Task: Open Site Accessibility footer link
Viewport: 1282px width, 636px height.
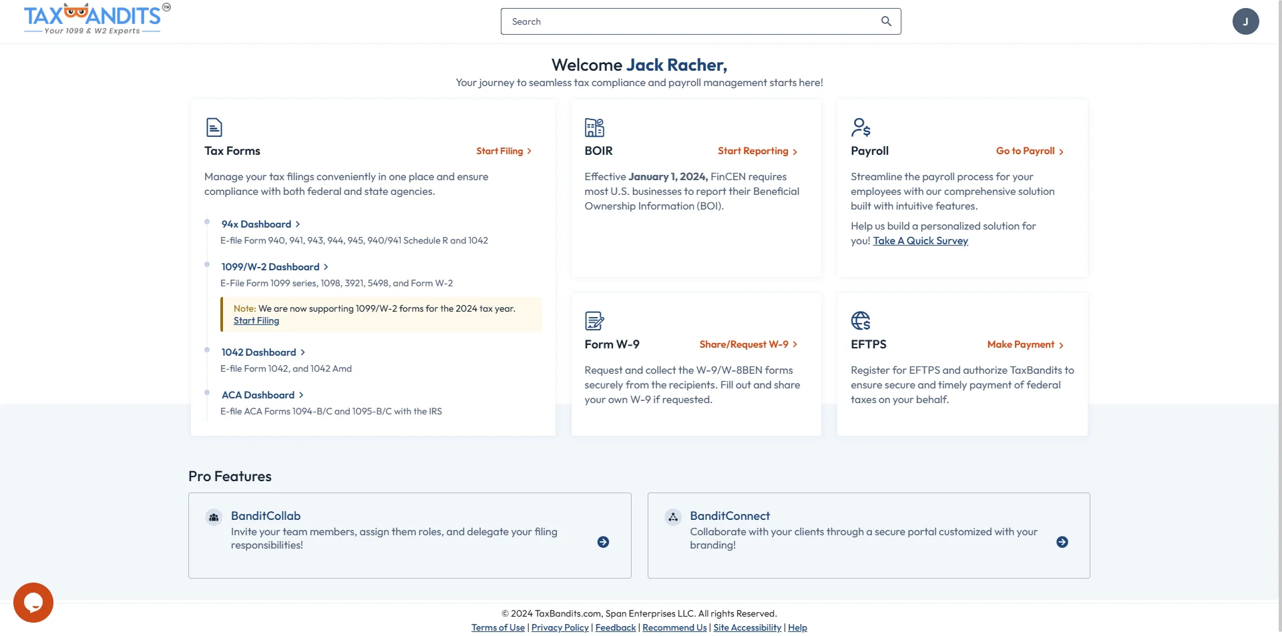Action: pyautogui.click(x=747, y=627)
